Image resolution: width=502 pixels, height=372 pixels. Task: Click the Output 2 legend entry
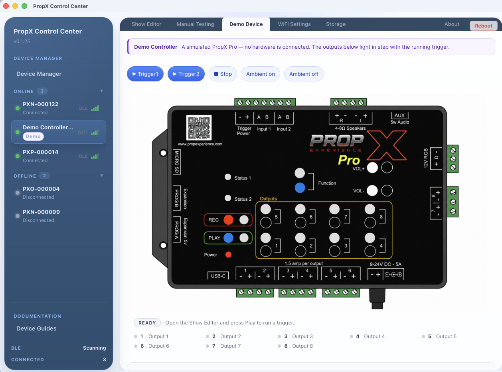[x=223, y=336]
